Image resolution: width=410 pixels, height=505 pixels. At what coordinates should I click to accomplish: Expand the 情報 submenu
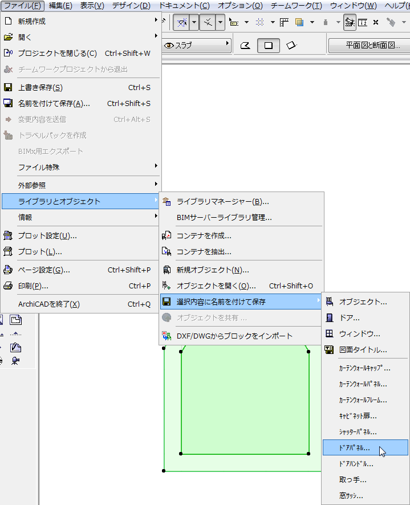point(81,217)
